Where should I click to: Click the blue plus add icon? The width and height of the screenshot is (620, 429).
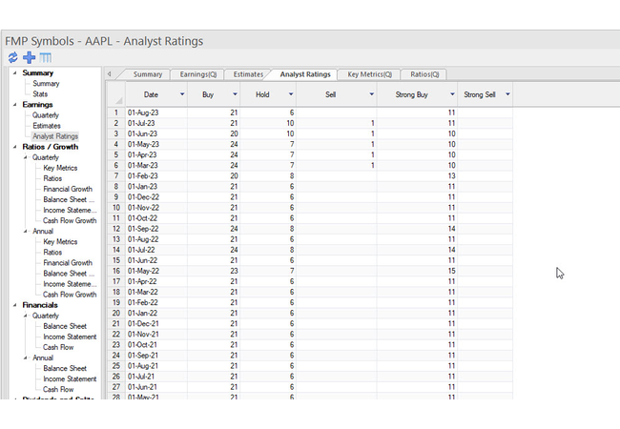pyautogui.click(x=29, y=57)
